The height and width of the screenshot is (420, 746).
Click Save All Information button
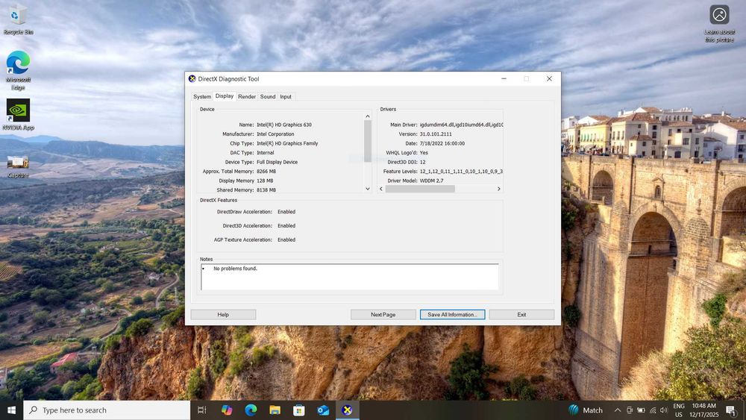pyautogui.click(x=453, y=314)
